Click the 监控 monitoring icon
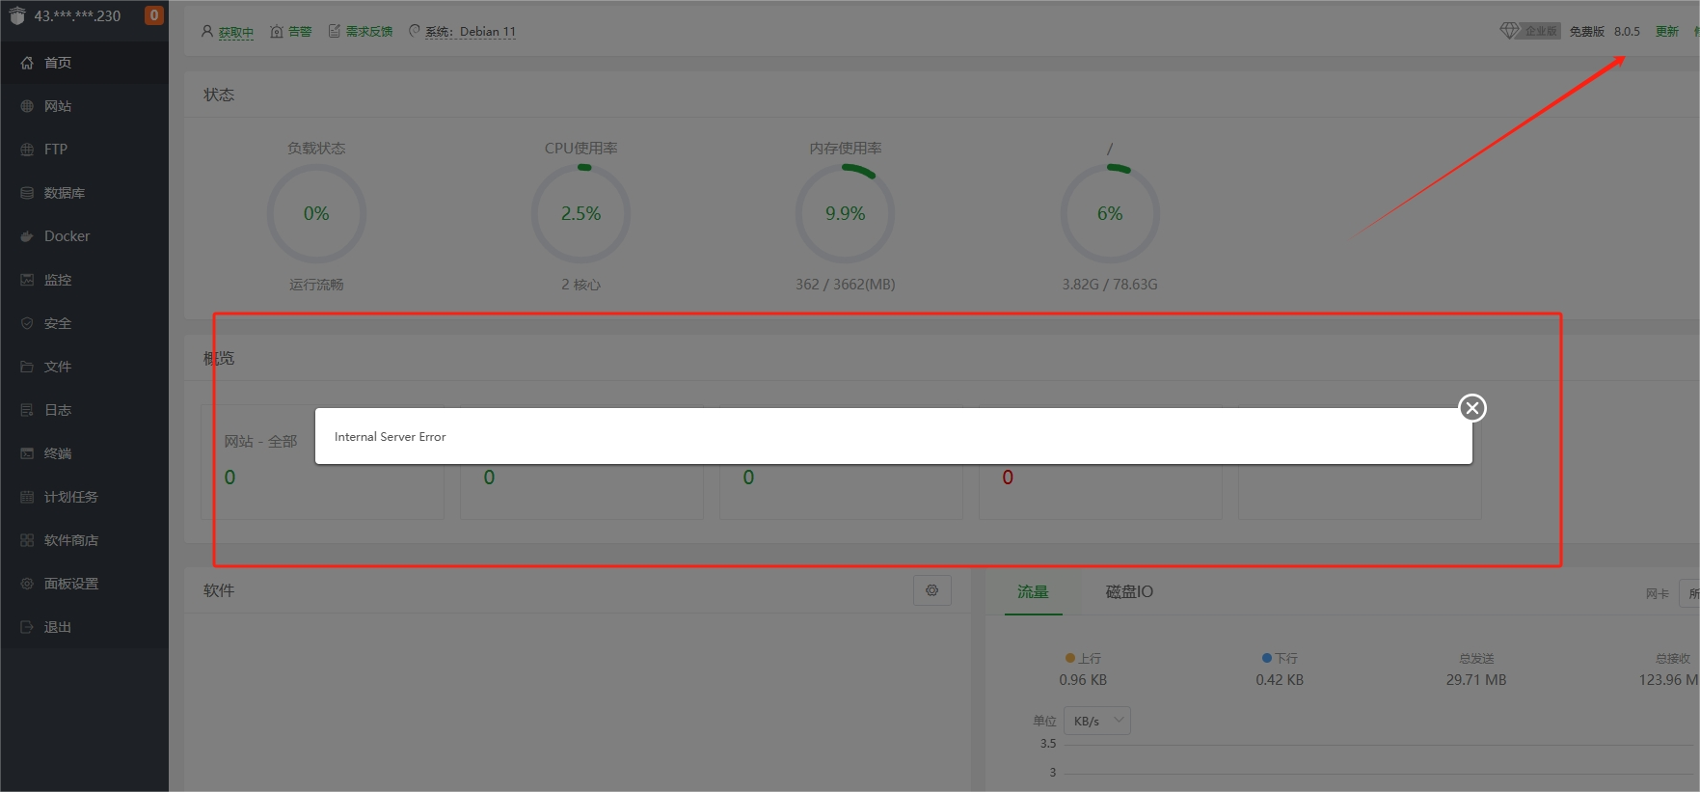 point(27,280)
